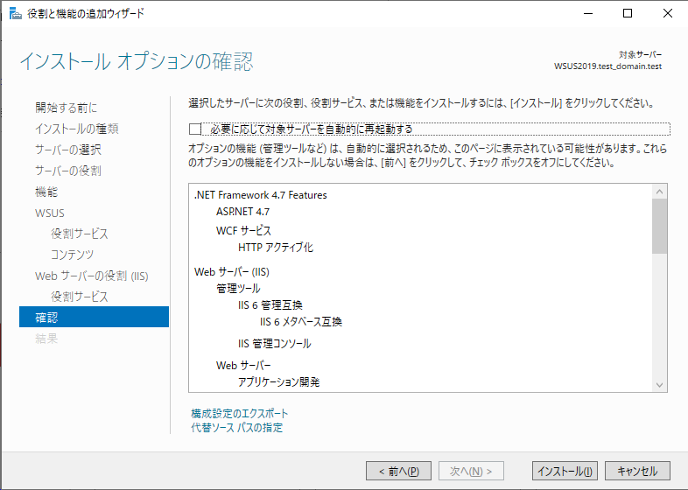Click the インストール(I) button
The image size is (688, 490).
pyautogui.click(x=565, y=471)
